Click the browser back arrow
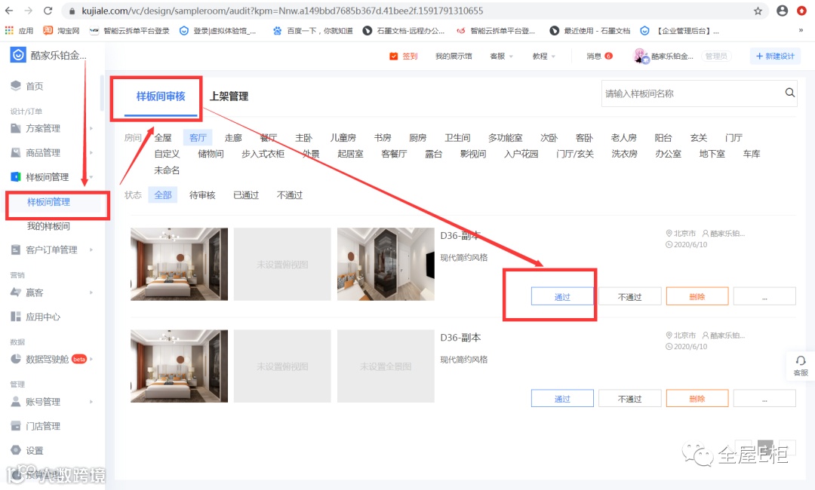The width and height of the screenshot is (815, 490). (9, 11)
